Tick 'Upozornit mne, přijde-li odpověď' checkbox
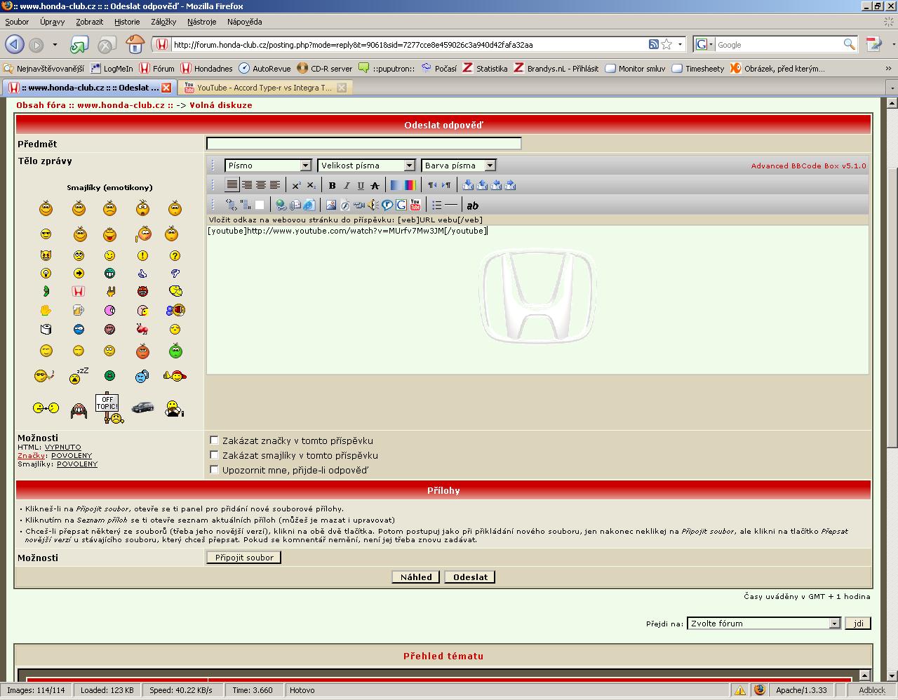This screenshot has width=898, height=700. point(215,470)
